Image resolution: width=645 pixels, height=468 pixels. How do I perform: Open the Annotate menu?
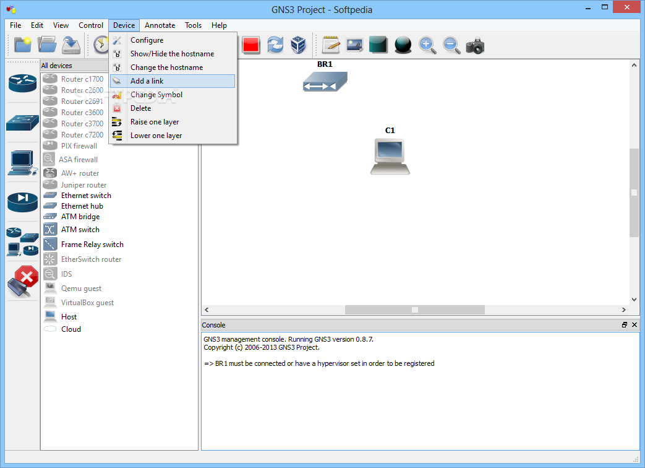[x=160, y=25]
